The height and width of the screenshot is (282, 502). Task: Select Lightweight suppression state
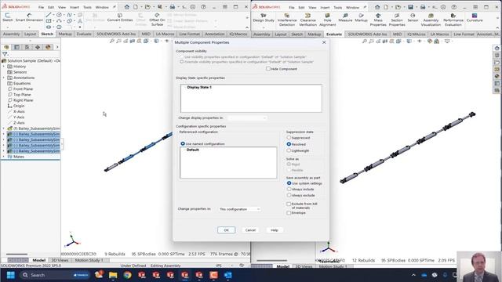coord(289,150)
